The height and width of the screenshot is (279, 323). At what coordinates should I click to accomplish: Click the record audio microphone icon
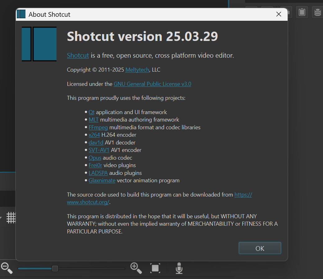pos(179,268)
